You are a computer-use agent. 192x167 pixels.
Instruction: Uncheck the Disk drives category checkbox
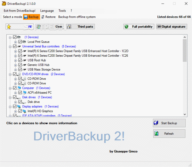[15, 97]
